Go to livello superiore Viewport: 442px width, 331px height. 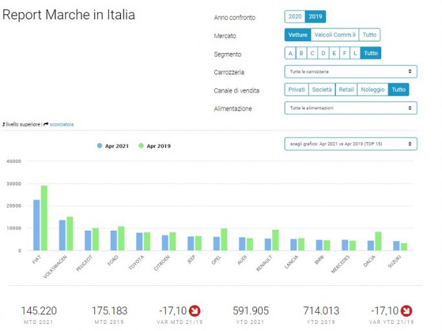23,125
